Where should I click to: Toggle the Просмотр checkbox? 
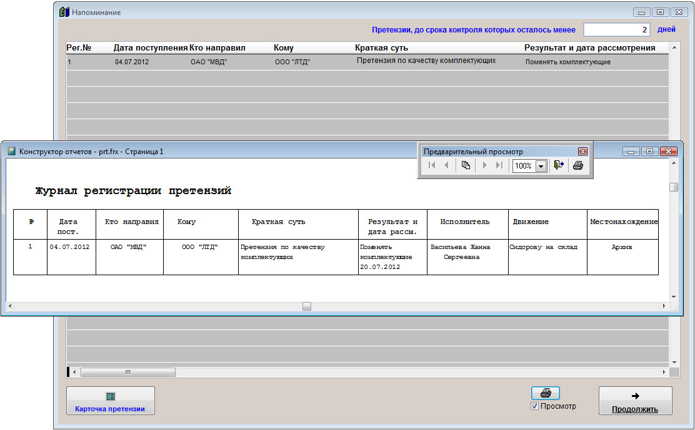[x=534, y=406]
